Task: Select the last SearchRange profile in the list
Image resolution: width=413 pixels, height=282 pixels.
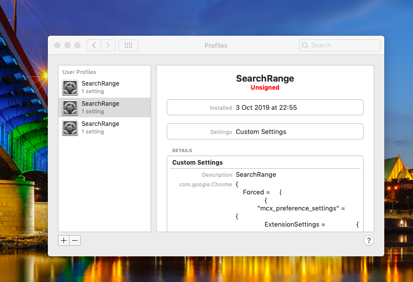Action: click(104, 128)
